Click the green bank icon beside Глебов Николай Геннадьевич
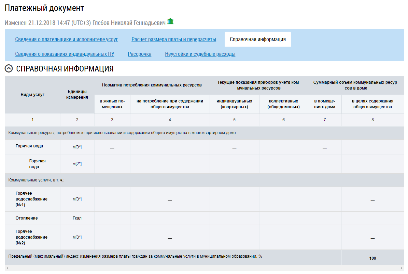Image resolution: width=408 pixels, height=274 pixels. click(x=170, y=21)
